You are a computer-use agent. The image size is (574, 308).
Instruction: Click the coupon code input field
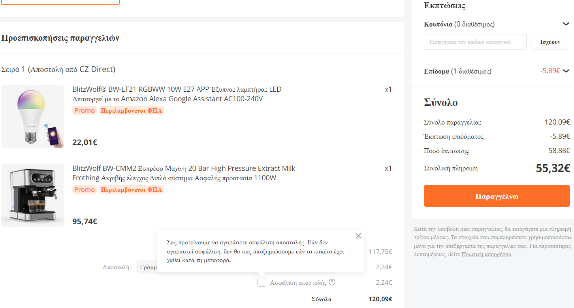[475, 42]
